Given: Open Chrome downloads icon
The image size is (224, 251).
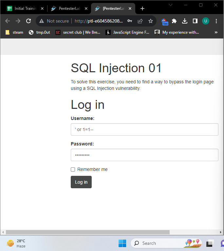Looking at the screenshot, I should [x=185, y=21].
